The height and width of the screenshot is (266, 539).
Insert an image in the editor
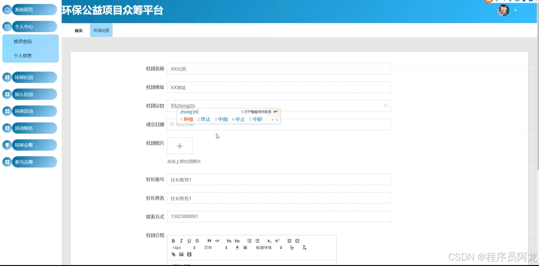181,254
